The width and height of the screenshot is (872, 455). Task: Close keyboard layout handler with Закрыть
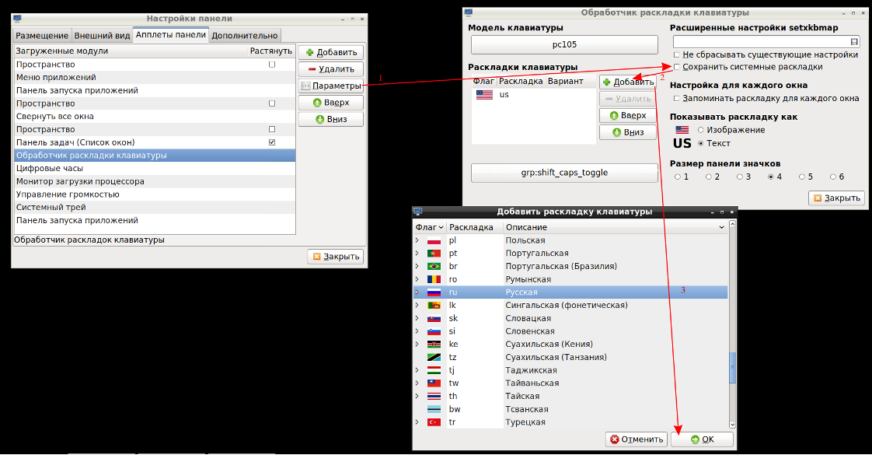click(837, 198)
